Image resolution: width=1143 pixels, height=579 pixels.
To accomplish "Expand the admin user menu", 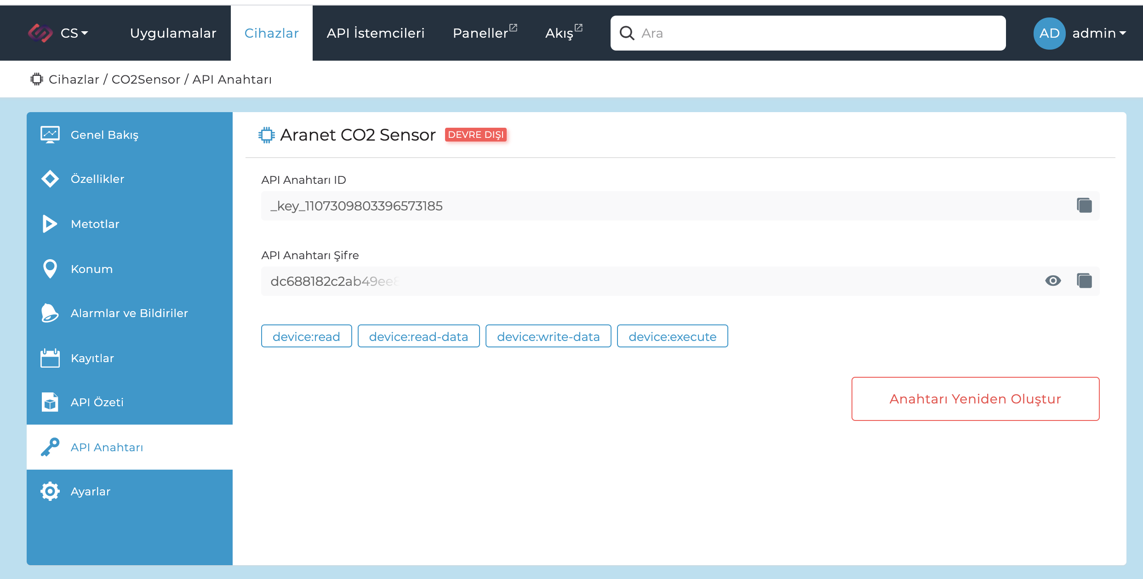I will pos(1099,33).
